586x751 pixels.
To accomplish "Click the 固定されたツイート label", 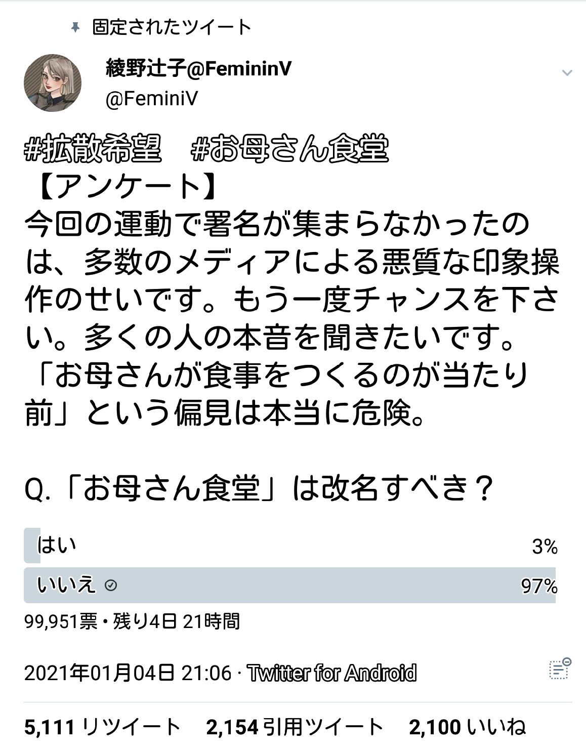I will [x=172, y=27].
